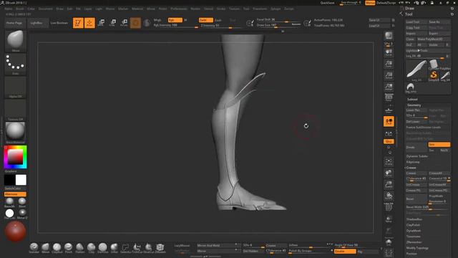The height and width of the screenshot is (258, 458).
Task: Select the ClayBuildup brush
Action: pos(57,248)
